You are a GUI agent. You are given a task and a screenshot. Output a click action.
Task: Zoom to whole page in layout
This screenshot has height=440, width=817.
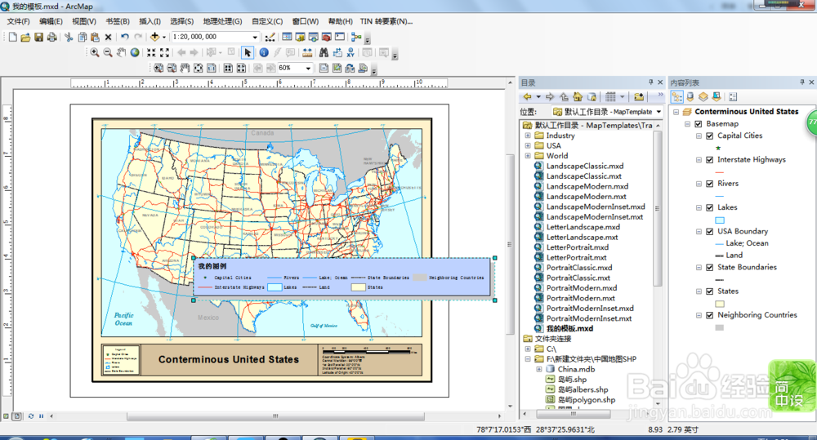(x=198, y=69)
